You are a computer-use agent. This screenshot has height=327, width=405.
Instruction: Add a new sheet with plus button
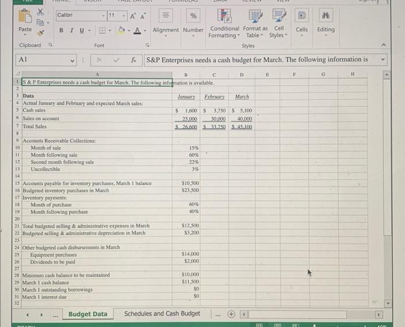[231, 314]
